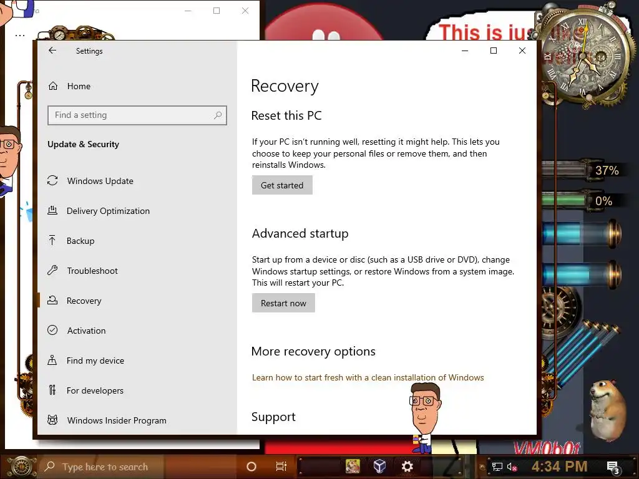Open the Troubleshoot page
The width and height of the screenshot is (639, 479).
point(92,271)
